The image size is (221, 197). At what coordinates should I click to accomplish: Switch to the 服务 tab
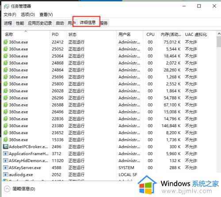point(104,23)
